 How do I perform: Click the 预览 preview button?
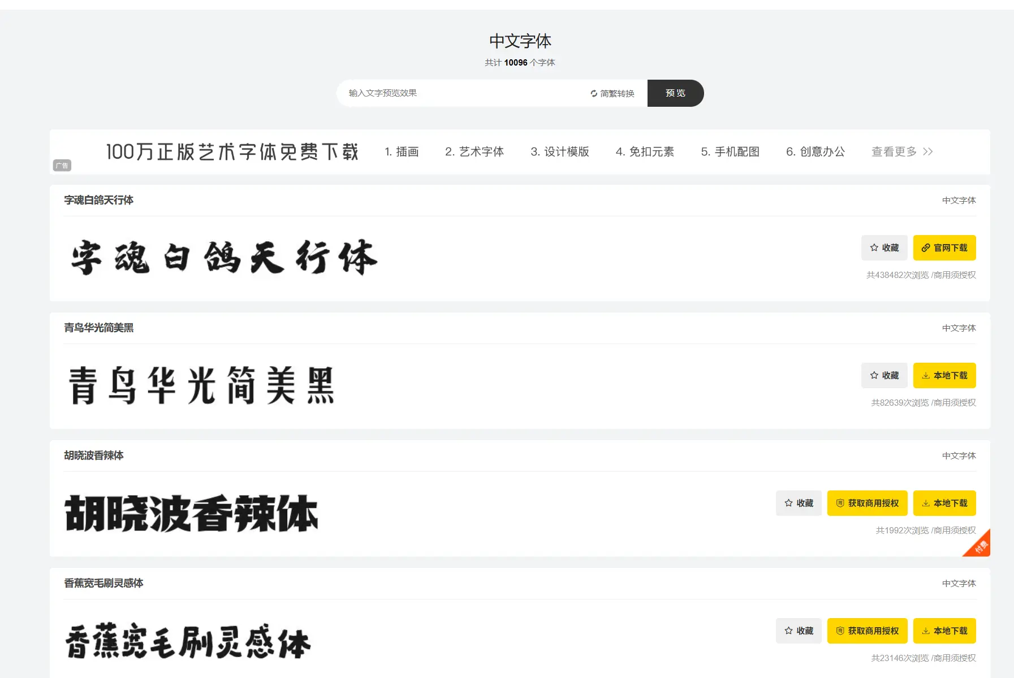pos(675,93)
